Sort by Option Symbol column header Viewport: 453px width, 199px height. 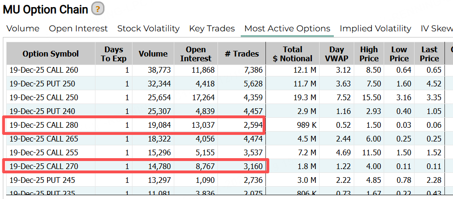50,54
